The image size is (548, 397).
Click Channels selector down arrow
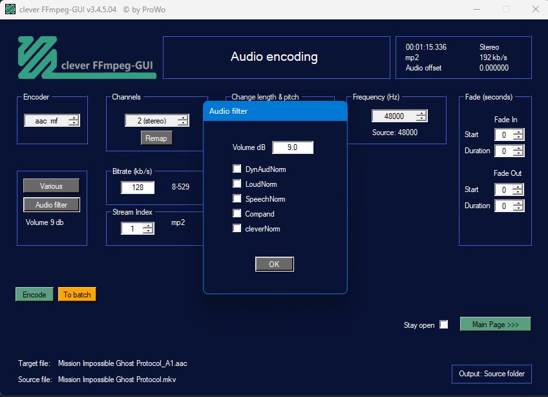point(182,123)
